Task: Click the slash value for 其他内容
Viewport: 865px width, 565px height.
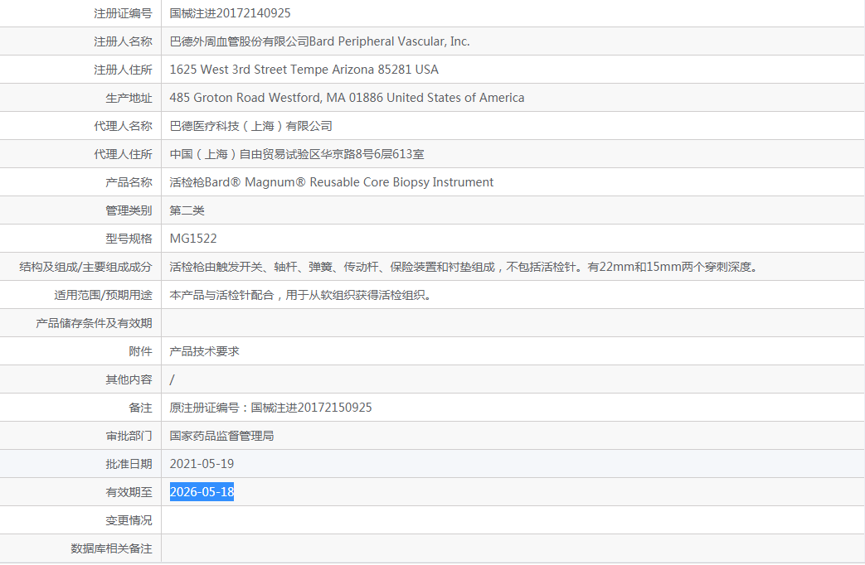Action: 173,379
